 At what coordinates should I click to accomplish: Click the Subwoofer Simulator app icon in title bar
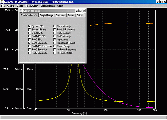pyautogui.click(x=2, y=2)
